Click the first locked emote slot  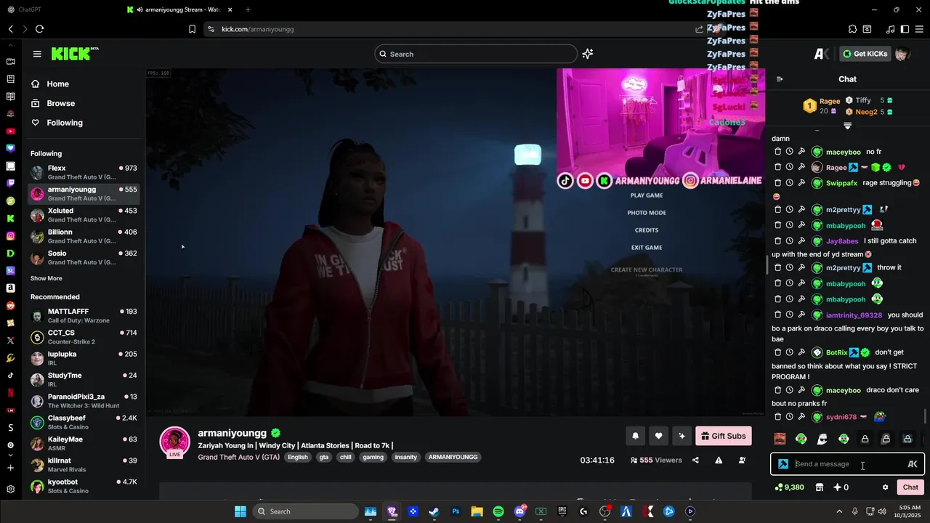coord(865,439)
